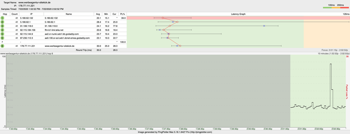Image resolution: width=350 pixels, height=134 pixels.
Task: Sort by the Avg column header
Action: point(98,14)
